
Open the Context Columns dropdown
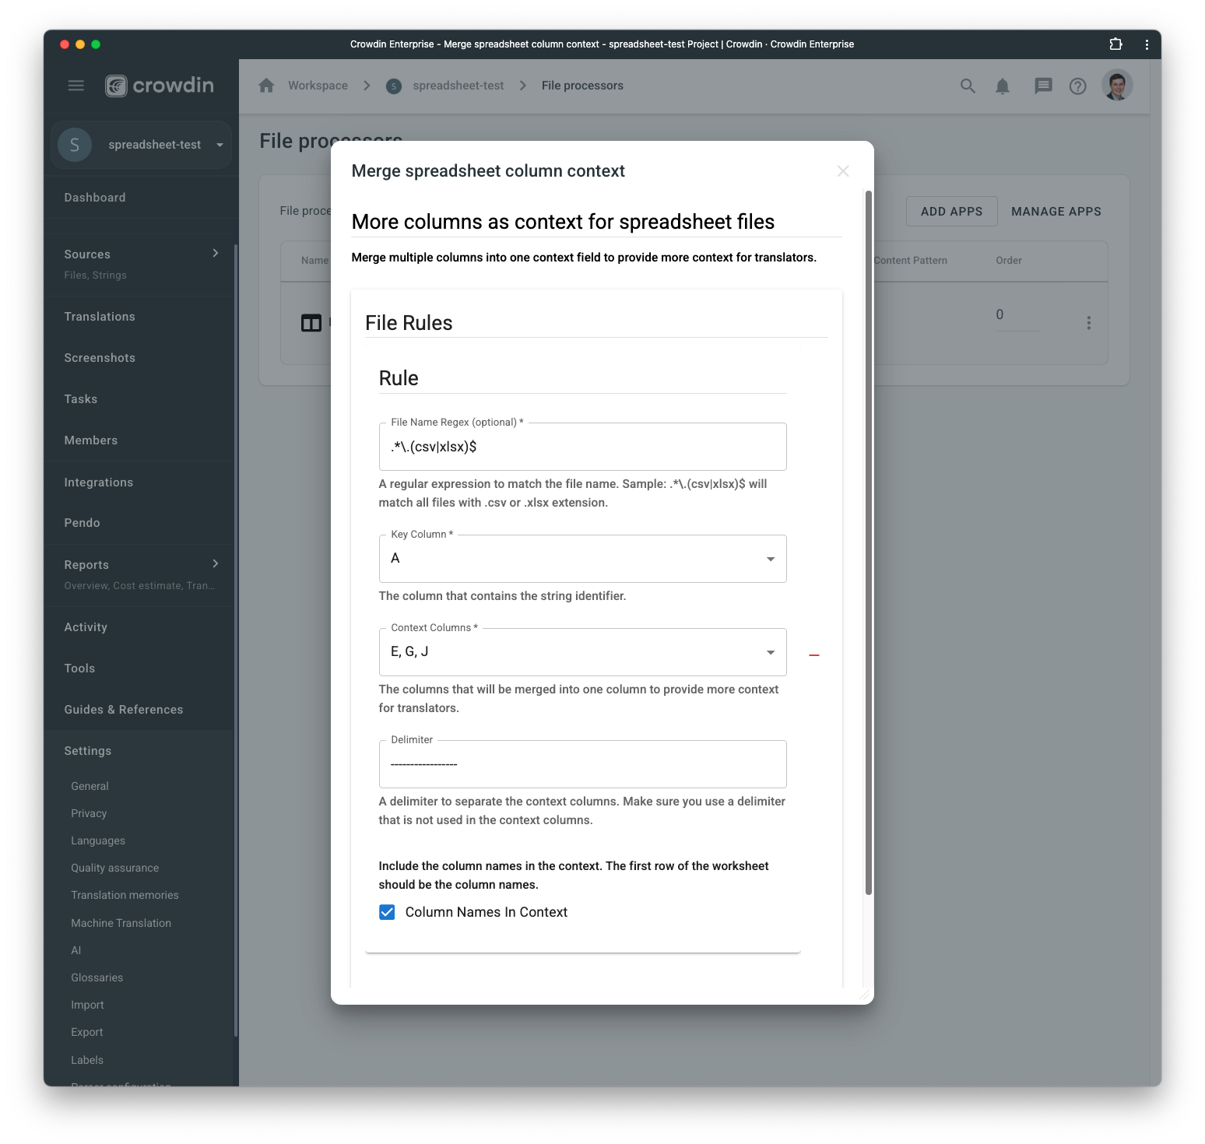tap(582, 652)
